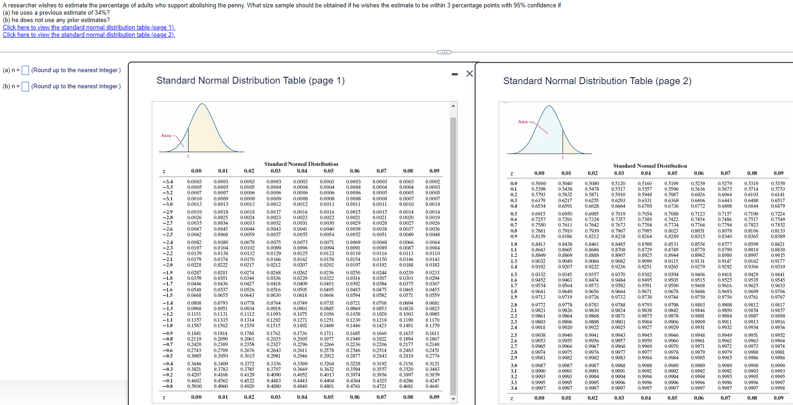Click the bell curve graph in page 2 table
793x405 pixels.
[x=549, y=130]
